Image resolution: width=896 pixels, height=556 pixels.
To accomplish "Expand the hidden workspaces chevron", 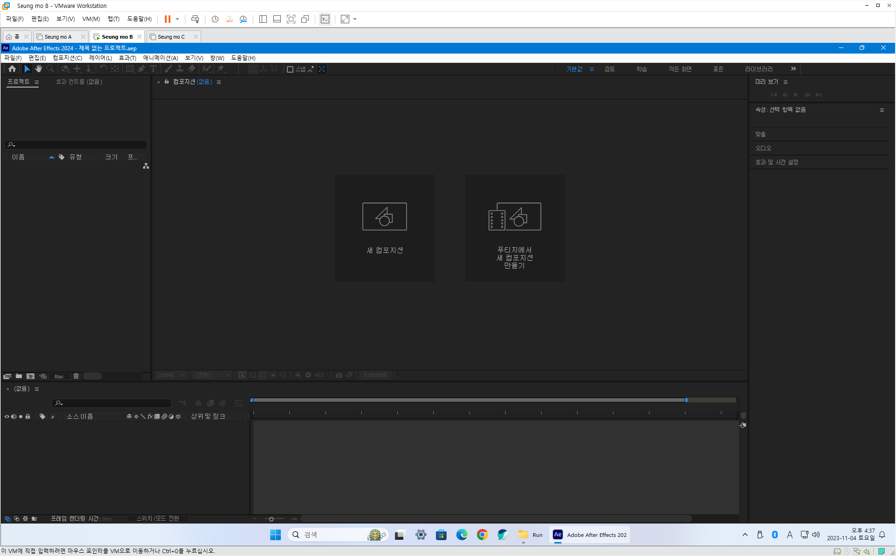I will 793,69.
